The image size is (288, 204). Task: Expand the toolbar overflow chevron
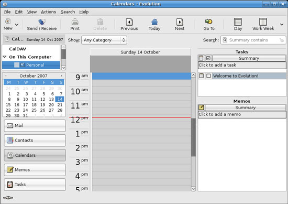click(282, 24)
